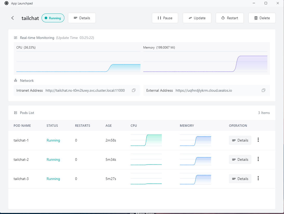This screenshot has width=284, height=214.
Task: Open more options for tailchat-2 pod
Action: pyautogui.click(x=258, y=159)
